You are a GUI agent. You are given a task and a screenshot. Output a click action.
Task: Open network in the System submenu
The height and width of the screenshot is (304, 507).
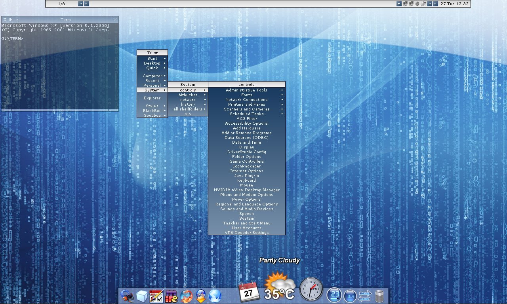click(188, 100)
